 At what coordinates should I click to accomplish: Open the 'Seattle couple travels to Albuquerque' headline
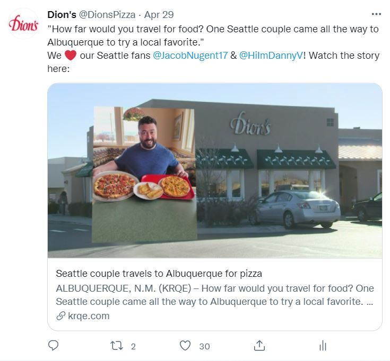point(159,274)
